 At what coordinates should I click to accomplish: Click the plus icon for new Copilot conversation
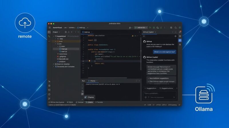(144, 36)
